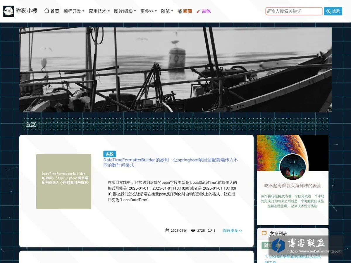
Task: Follow the 阅读更多>> link
Action: pyautogui.click(x=233, y=230)
